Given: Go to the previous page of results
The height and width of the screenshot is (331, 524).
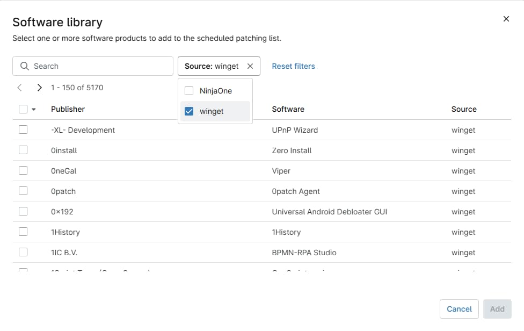Looking at the screenshot, I should [19, 87].
